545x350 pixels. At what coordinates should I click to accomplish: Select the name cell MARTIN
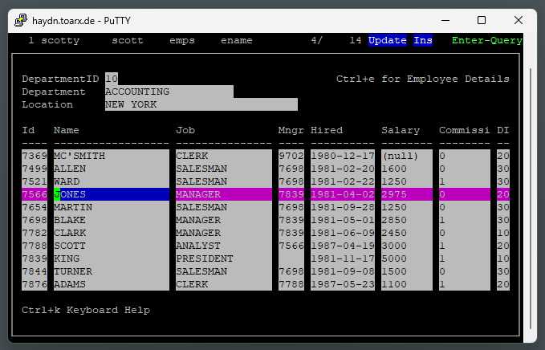click(x=112, y=207)
